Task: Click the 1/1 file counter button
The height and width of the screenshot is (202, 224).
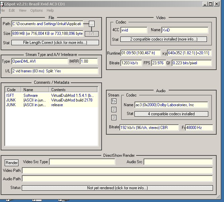Action: pos(92,34)
